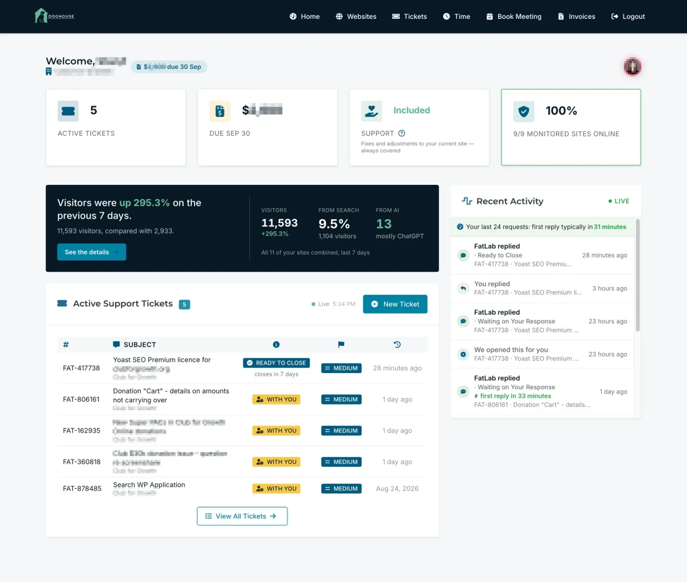Open the 9/9 Monitored Sites Online card
687x582 pixels.
point(571,127)
